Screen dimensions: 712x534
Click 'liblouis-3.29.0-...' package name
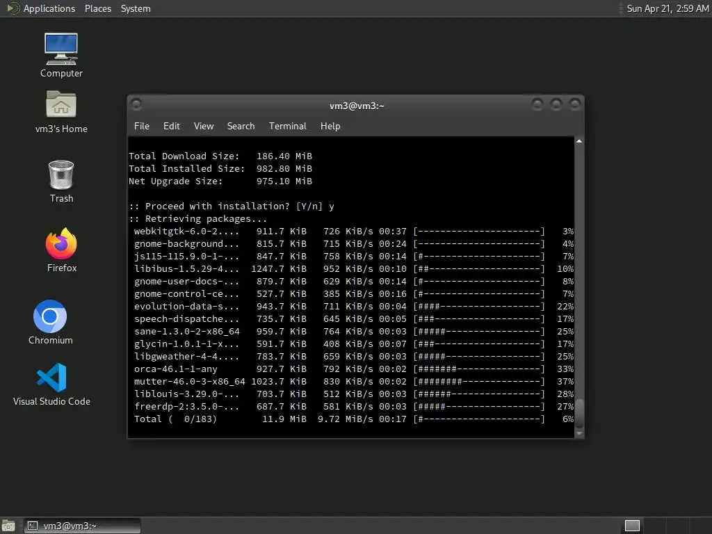click(186, 394)
